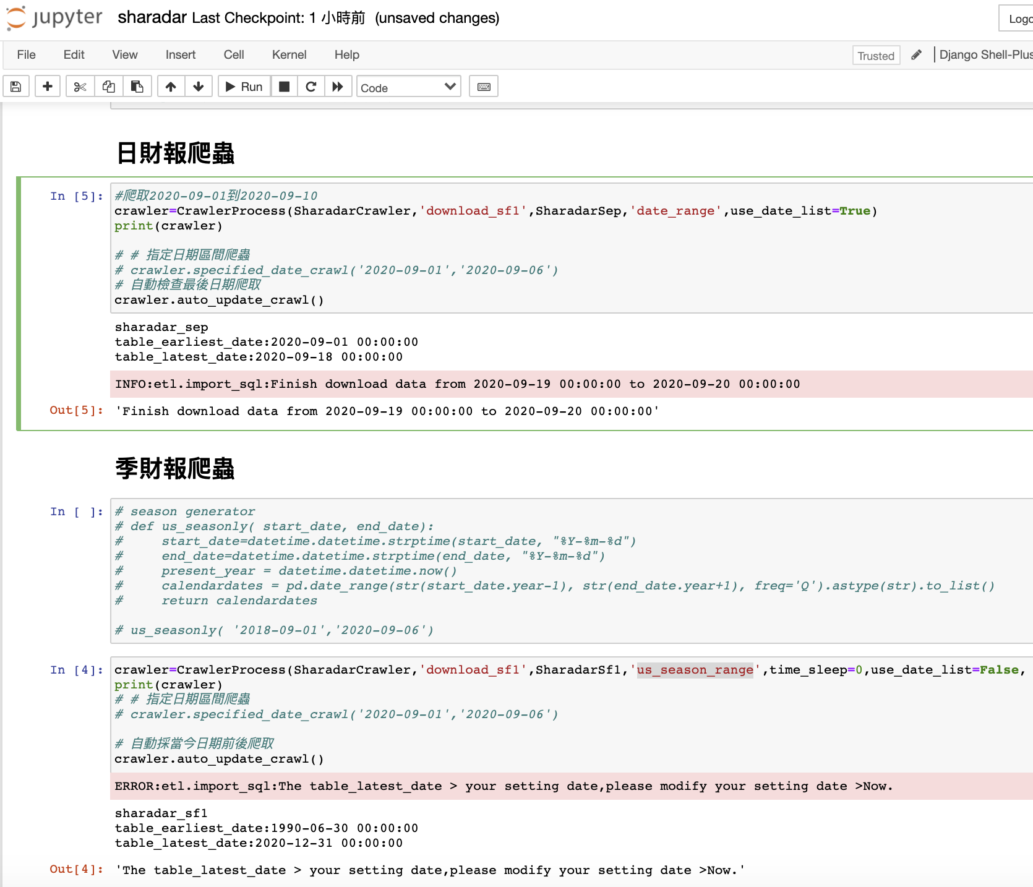The width and height of the screenshot is (1033, 887).
Task: Move the selected cell up
Action: (171, 86)
